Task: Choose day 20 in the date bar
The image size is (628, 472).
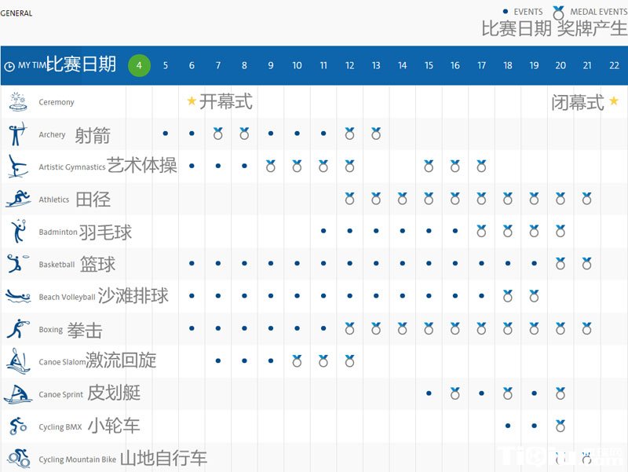Action: click(x=560, y=66)
